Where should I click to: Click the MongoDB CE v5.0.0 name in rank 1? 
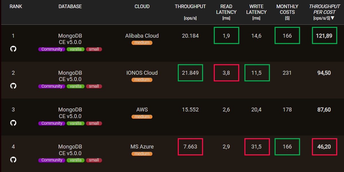[70, 39]
